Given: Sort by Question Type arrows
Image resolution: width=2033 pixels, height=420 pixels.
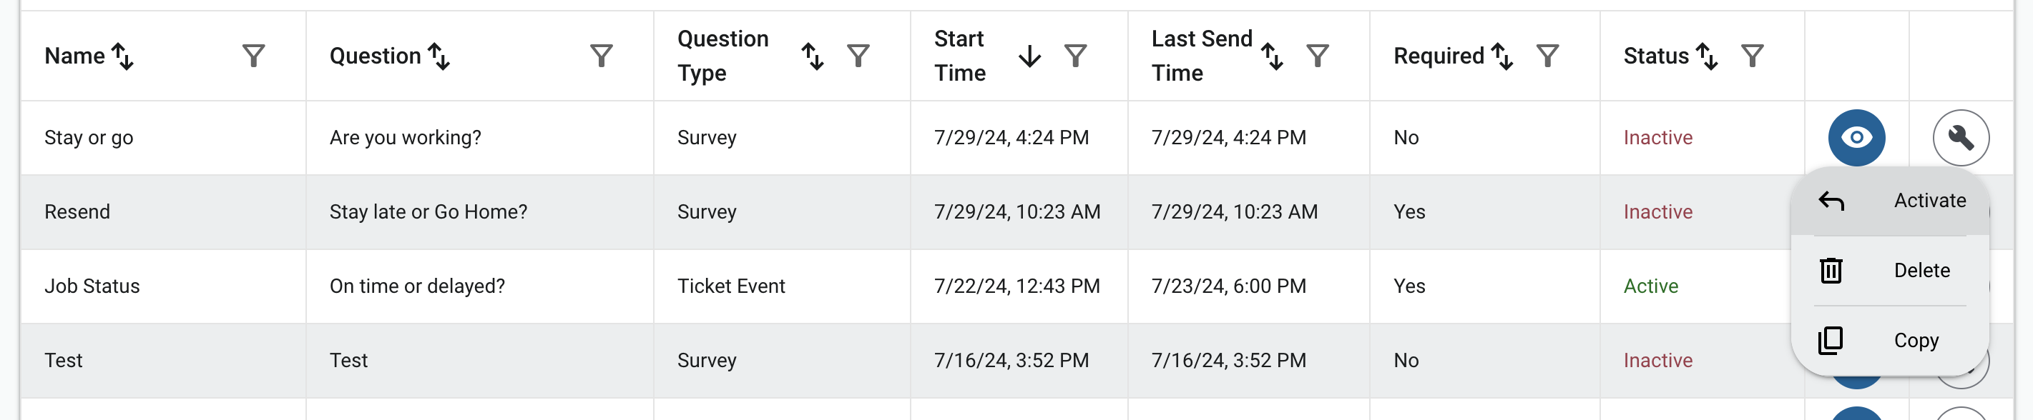Looking at the screenshot, I should tap(812, 56).
